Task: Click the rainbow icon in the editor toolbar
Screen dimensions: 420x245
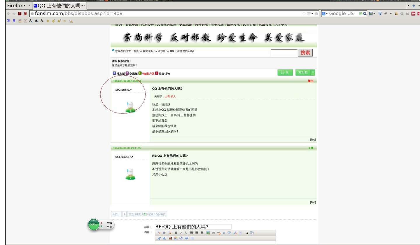Action: point(176,238)
